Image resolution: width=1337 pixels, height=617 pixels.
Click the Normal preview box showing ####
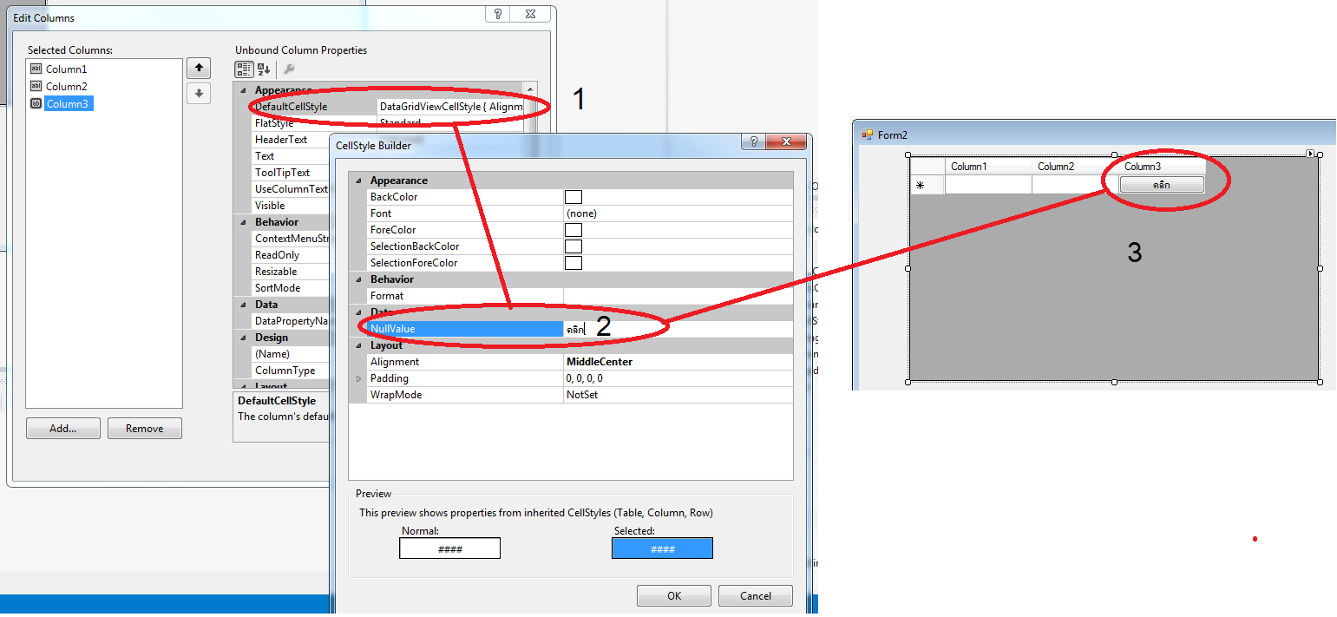point(449,548)
